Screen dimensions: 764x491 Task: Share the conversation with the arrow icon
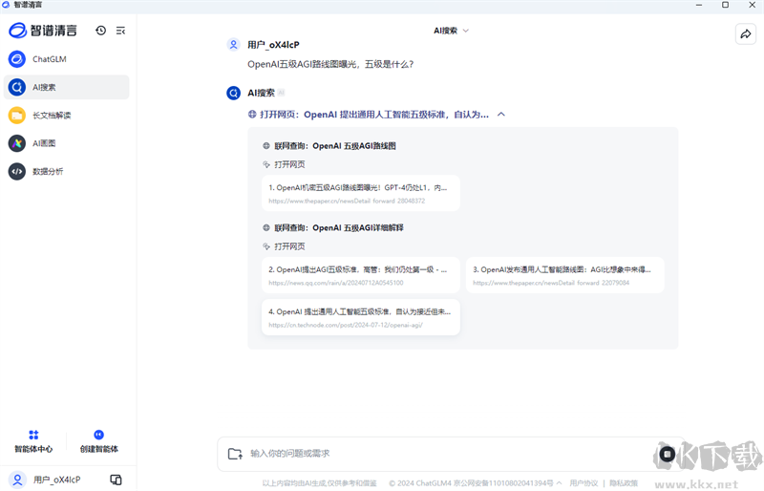point(746,34)
